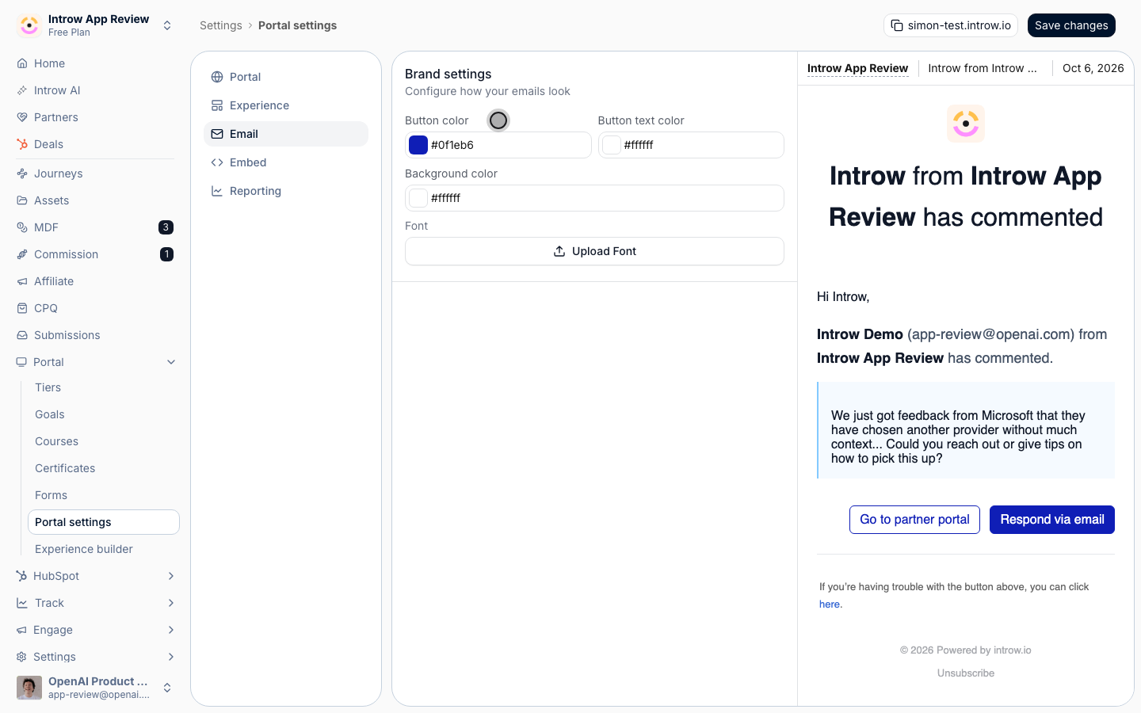The image size is (1141, 713).
Task: Click the Upload Font button
Action: (x=594, y=251)
